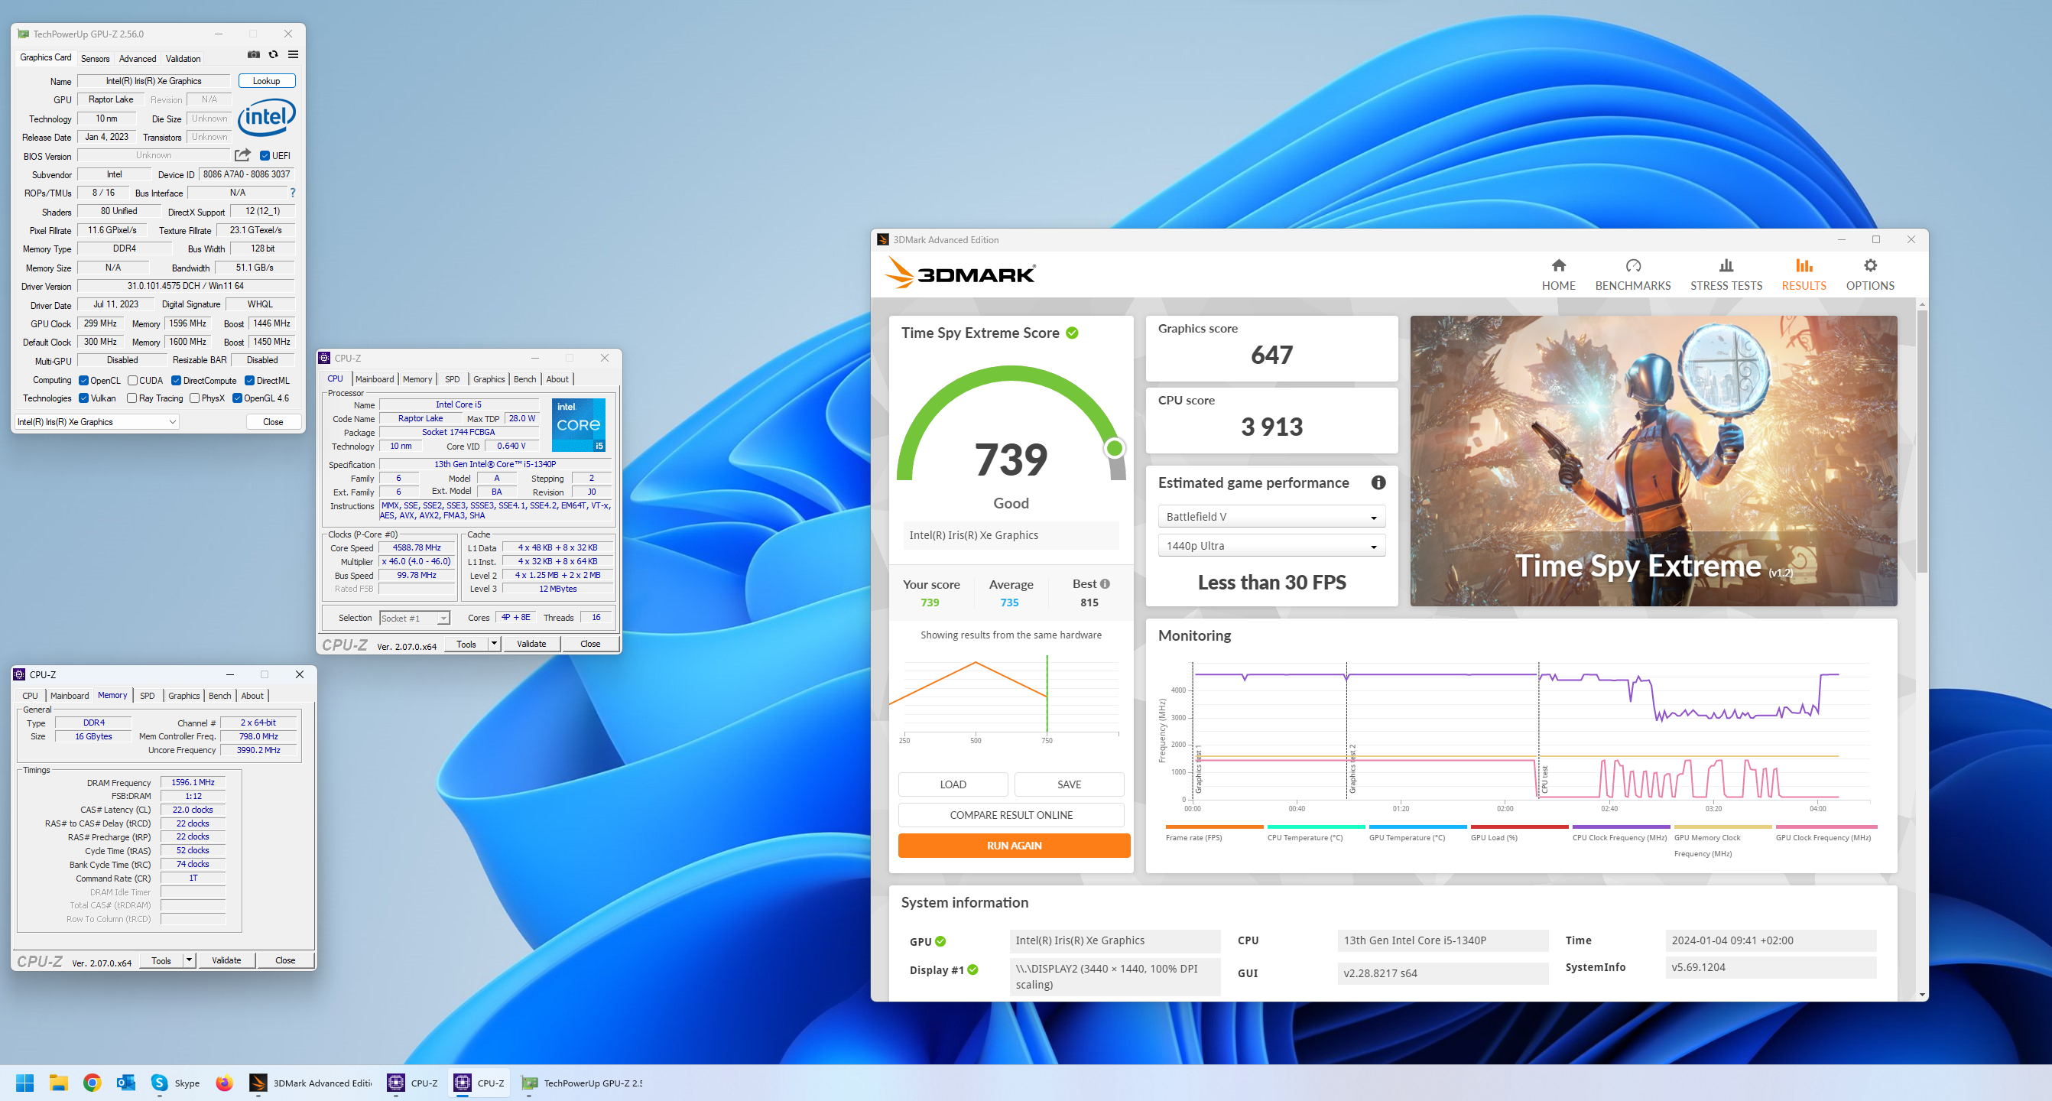Click Validate button in CPU-Z CPU window
Image resolution: width=2052 pixels, height=1101 pixels.
click(531, 644)
